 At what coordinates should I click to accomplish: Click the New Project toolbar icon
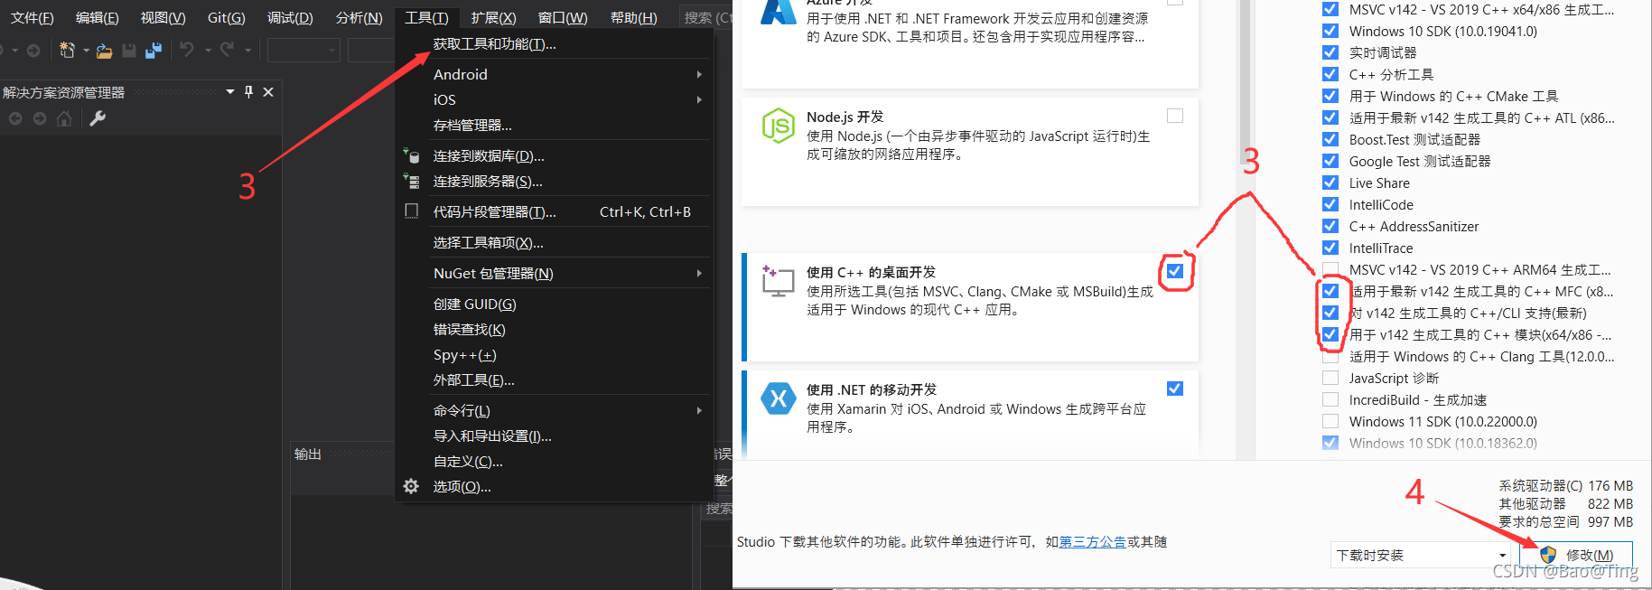click(x=67, y=51)
